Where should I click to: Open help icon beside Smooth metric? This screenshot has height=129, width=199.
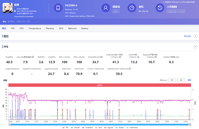pos(33,57)
